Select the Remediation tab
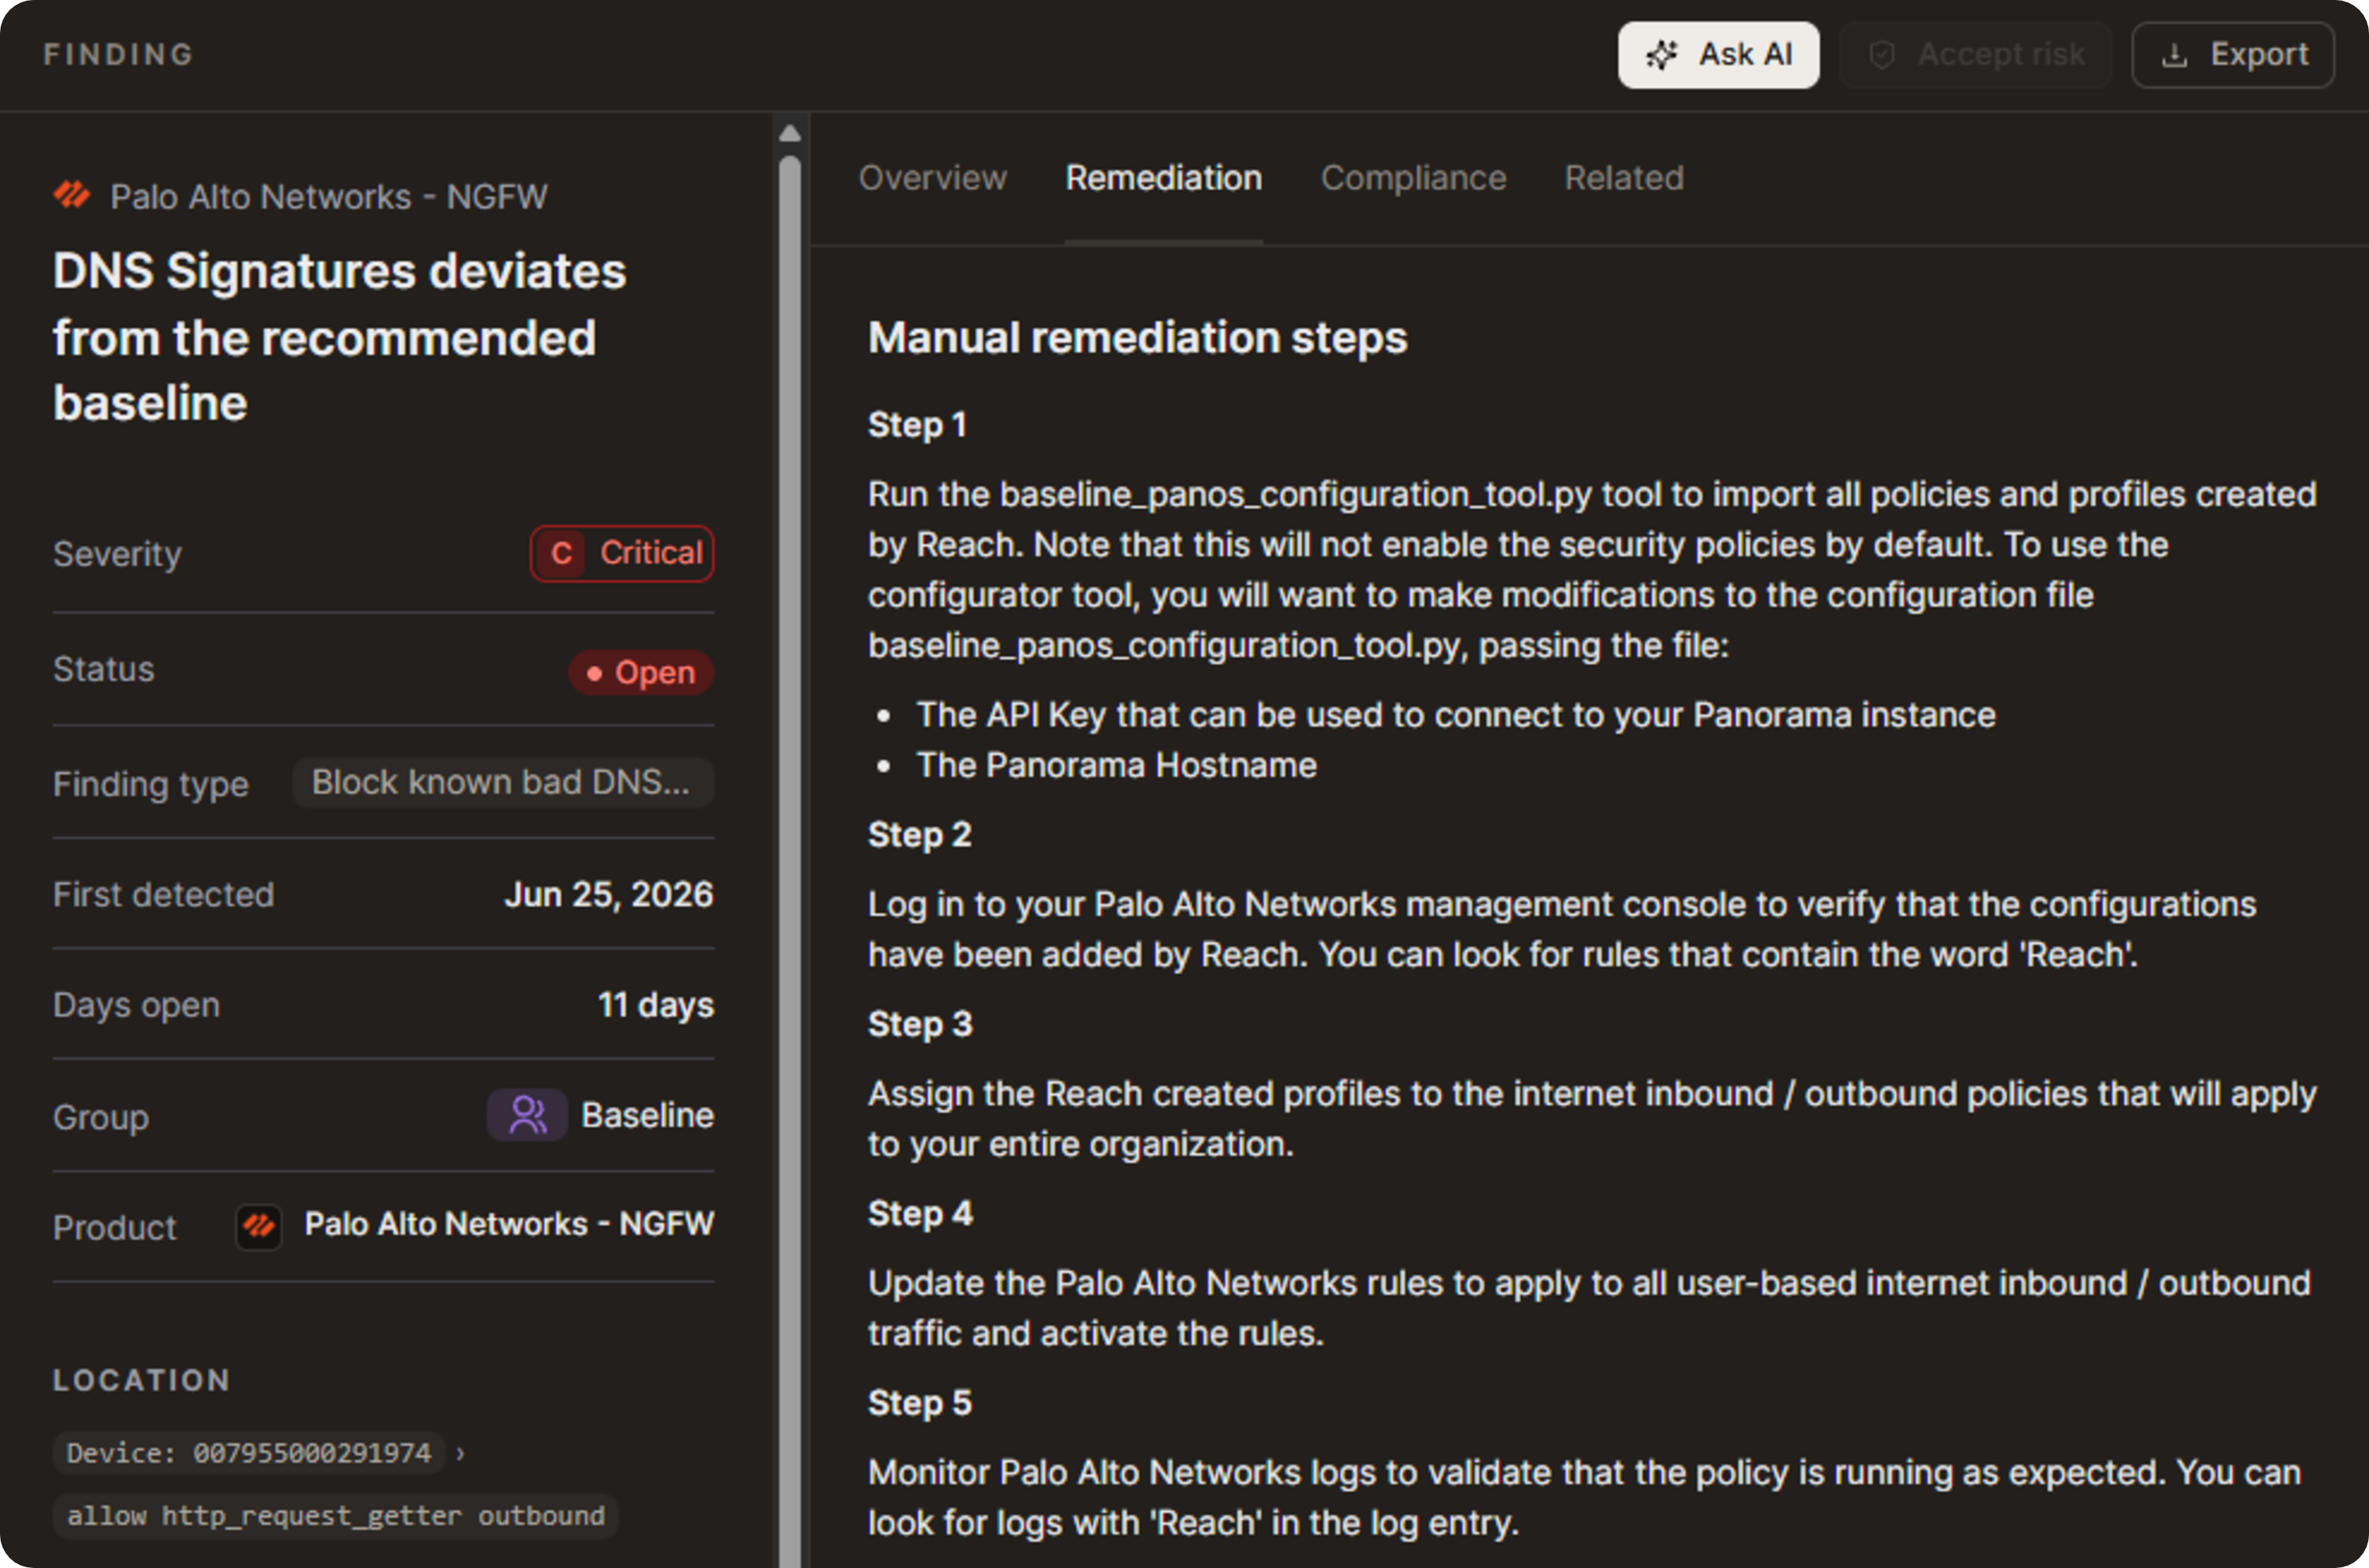The height and width of the screenshot is (1568, 2369). (x=1164, y=178)
